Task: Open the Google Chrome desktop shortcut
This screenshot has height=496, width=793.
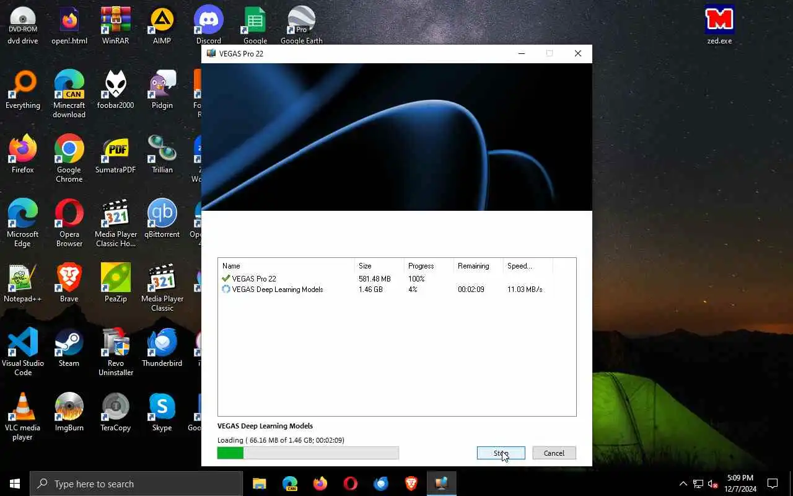Action: 69,159
